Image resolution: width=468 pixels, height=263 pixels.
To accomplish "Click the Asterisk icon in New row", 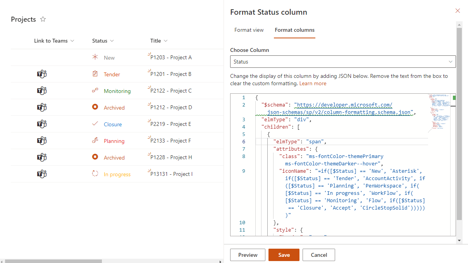I will 95,57.
